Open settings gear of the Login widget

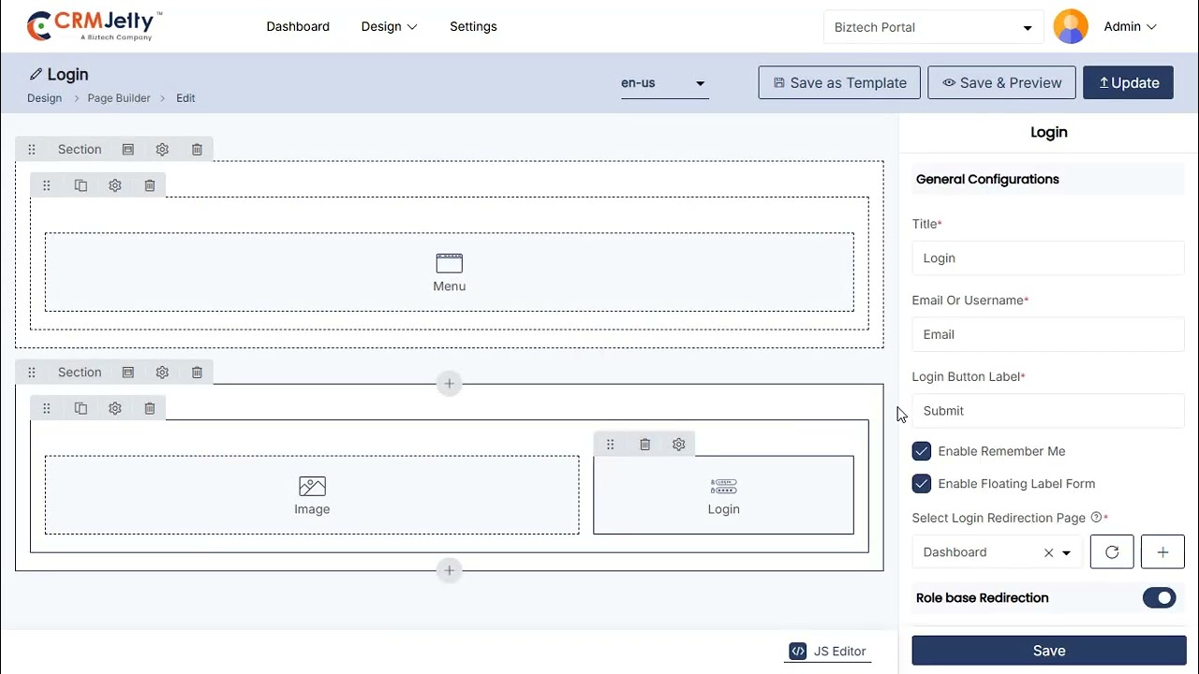point(679,445)
